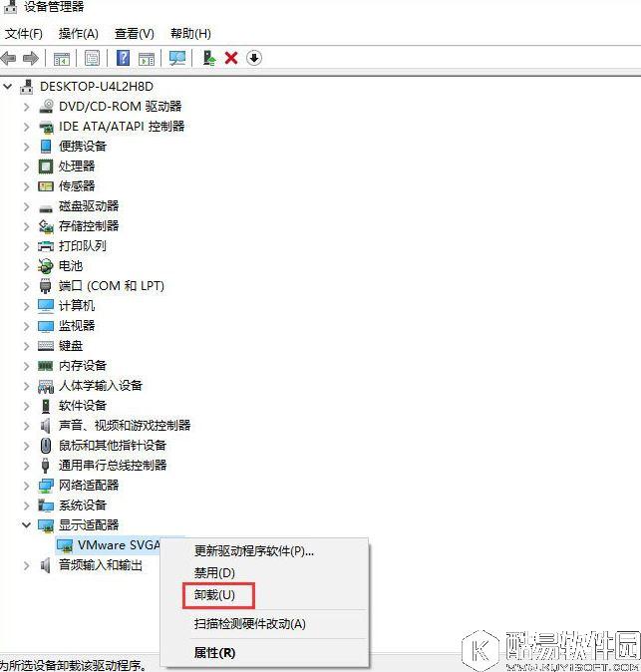
Task: Select the DESKTOP-U4L2H8D computer icon
Action: (x=27, y=87)
